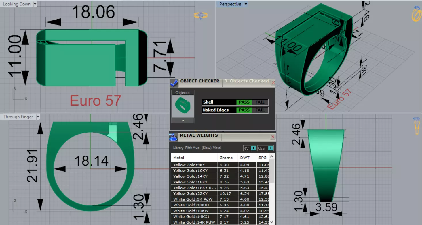Select FAIL for the Shell check

[x=260, y=102]
